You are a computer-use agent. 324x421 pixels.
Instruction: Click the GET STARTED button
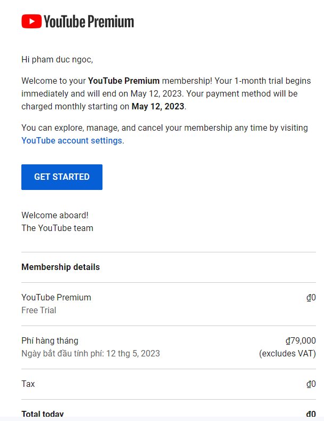pos(62,177)
